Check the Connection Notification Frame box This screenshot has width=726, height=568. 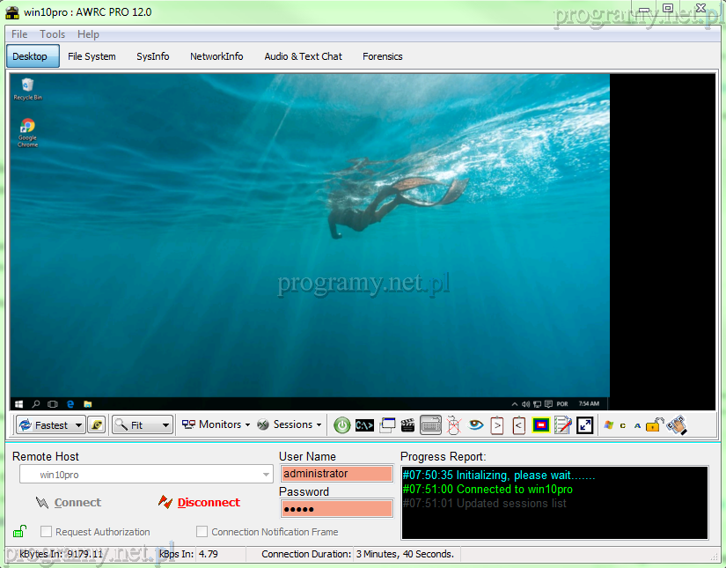tap(202, 532)
